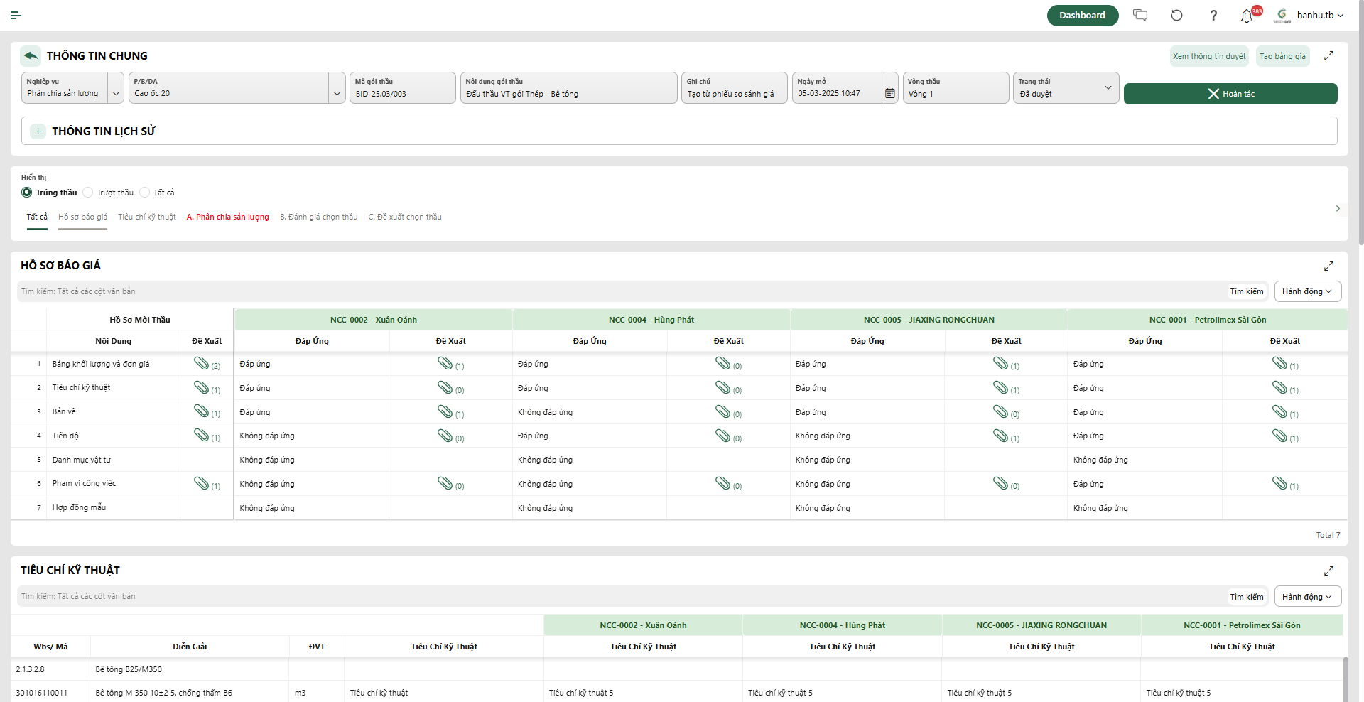
Task: Click the Hoàn tác button
Action: click(x=1230, y=94)
